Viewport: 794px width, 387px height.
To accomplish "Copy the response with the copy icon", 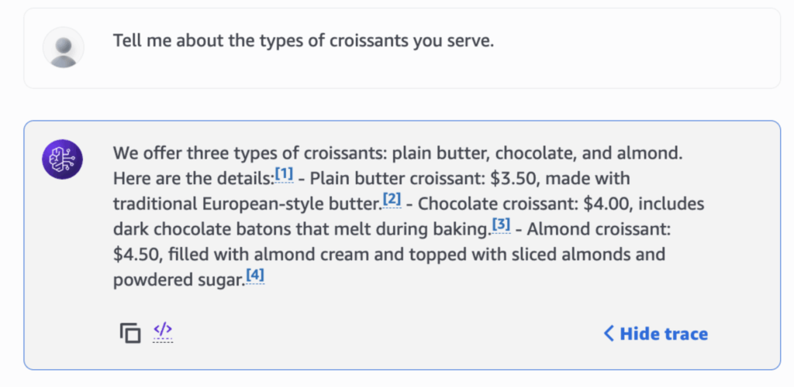I will [129, 333].
